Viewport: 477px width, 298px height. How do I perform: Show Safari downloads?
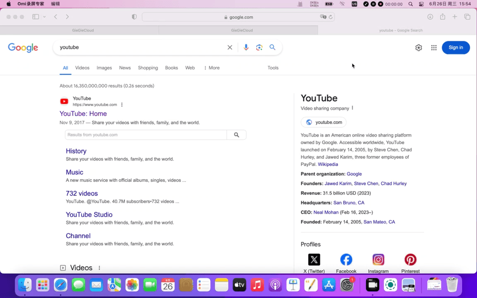[x=430, y=17]
